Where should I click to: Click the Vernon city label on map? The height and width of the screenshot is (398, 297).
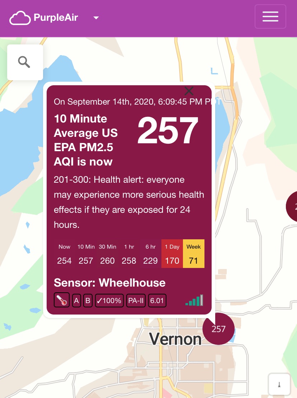[175, 339]
